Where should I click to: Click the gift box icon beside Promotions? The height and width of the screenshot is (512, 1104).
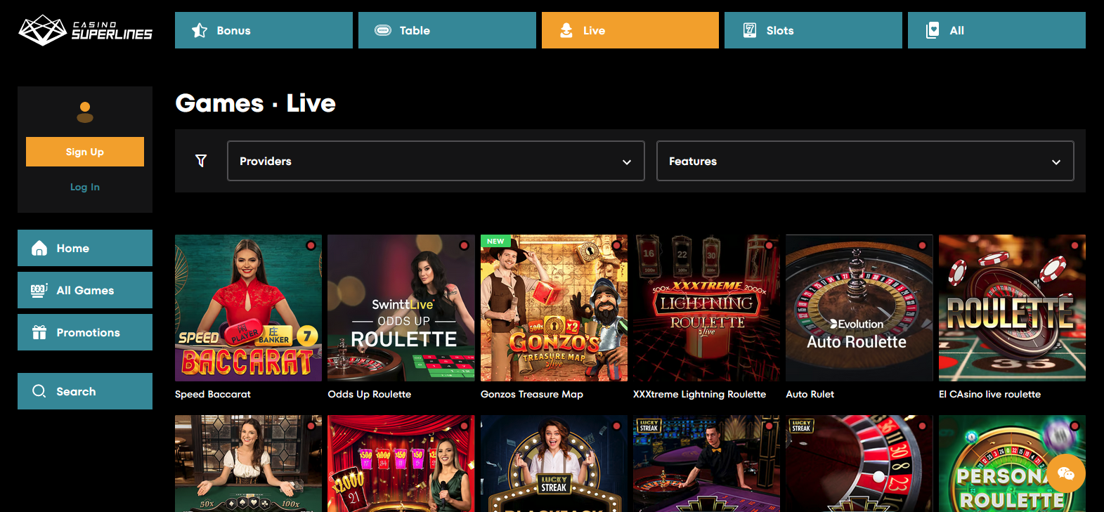point(39,332)
